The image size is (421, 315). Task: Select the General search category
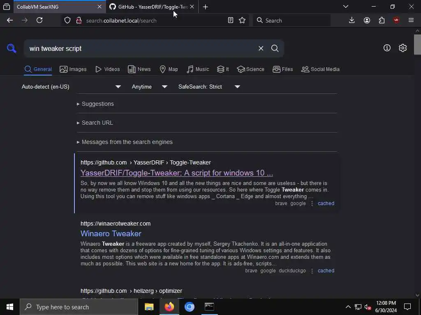[38, 69]
